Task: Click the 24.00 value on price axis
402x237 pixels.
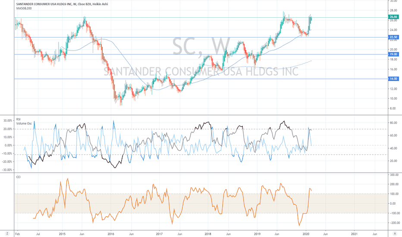Action: 393,30
